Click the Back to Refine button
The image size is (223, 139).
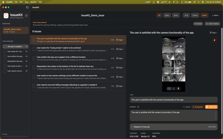pyautogui.click(x=212, y=24)
